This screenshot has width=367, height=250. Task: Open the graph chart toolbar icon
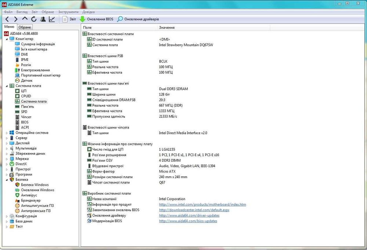(x=52, y=19)
